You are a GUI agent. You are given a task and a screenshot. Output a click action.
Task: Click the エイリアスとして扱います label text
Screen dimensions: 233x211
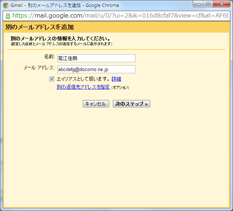coord(83,79)
